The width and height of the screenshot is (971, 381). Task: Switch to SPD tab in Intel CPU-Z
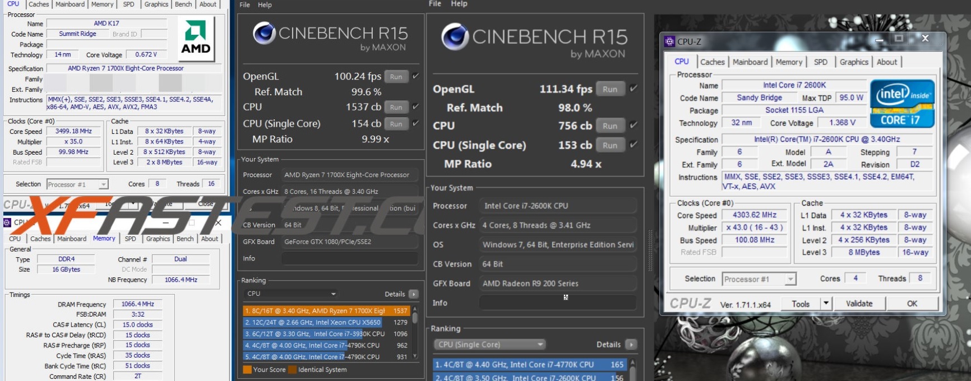(x=821, y=62)
